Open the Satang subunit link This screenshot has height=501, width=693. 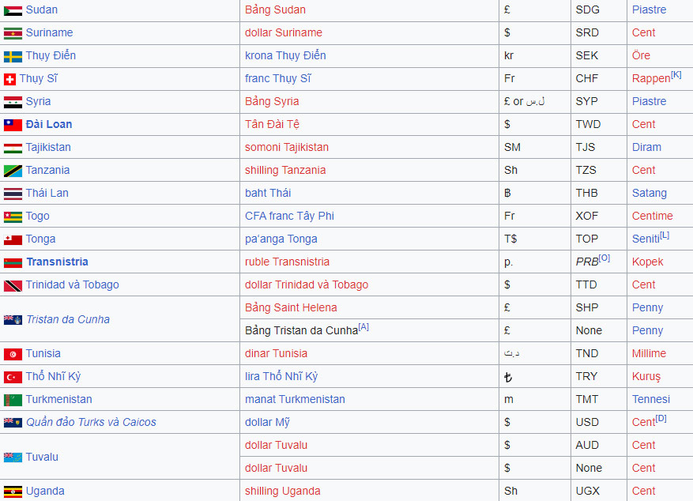click(649, 193)
